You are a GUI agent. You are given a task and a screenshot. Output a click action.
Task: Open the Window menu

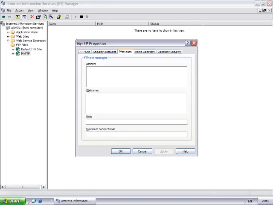pyautogui.click(x=43, y=10)
